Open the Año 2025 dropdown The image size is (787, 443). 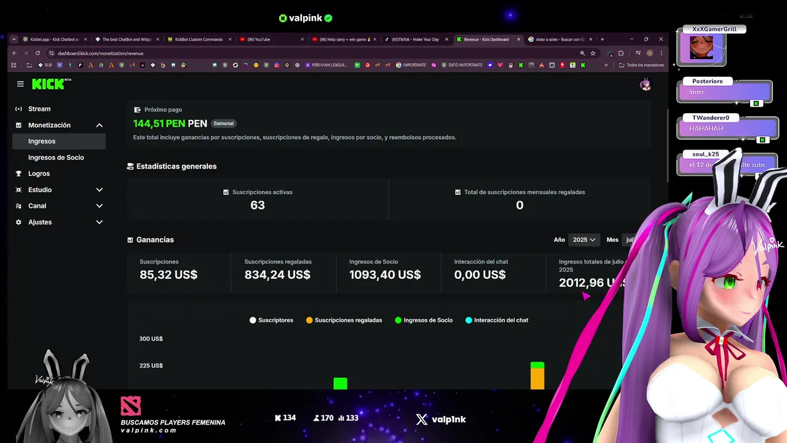point(584,240)
